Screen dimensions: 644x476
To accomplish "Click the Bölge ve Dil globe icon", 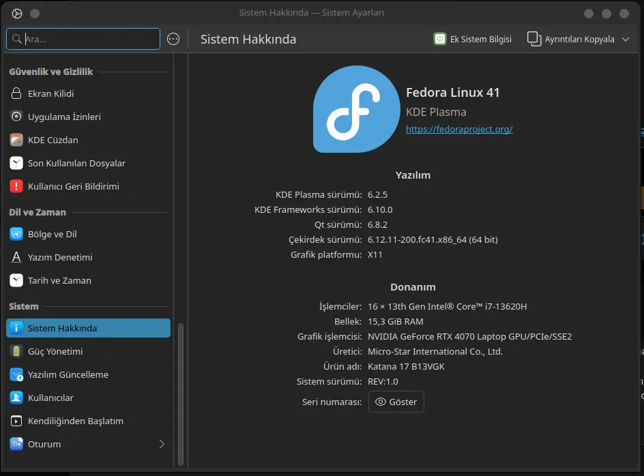I will (16, 234).
